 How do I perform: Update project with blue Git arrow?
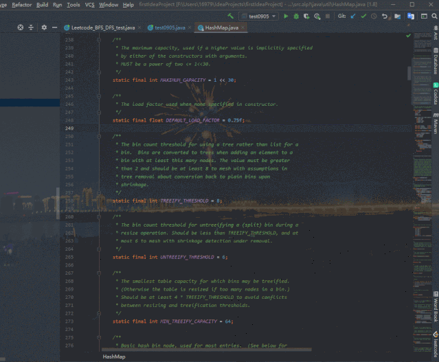coord(353,16)
